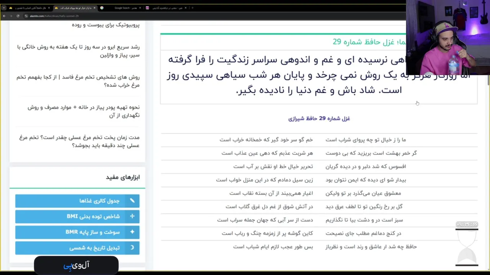
Task: Reload the page with the refresh icon
Action: [x=18, y=16]
